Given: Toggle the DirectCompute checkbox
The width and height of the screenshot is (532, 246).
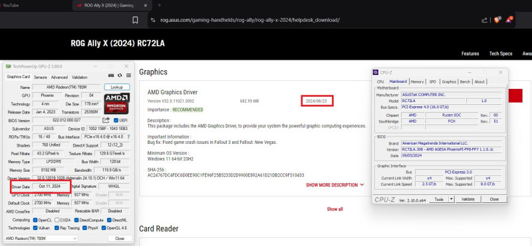Looking at the screenshot, I should point(76,220).
